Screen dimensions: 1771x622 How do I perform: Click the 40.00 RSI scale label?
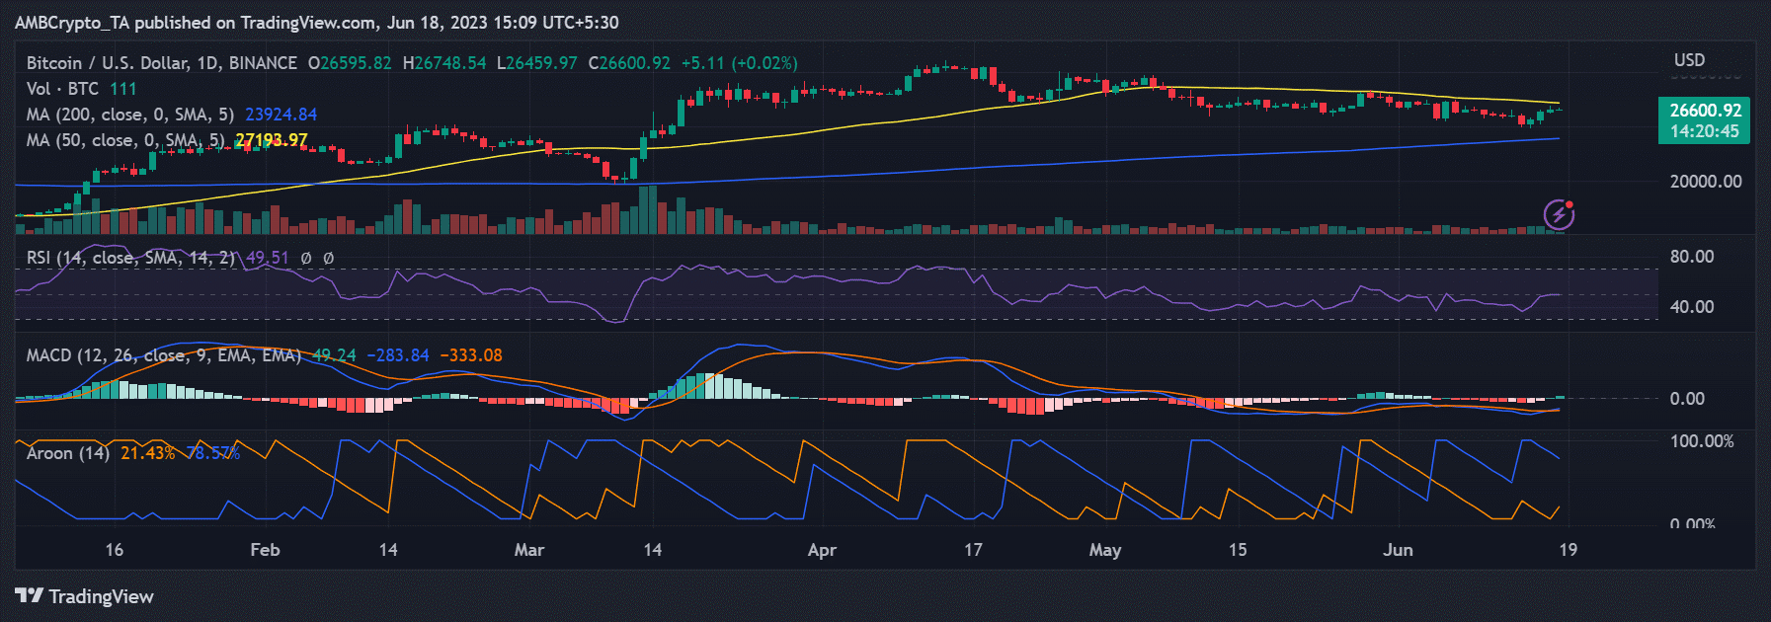pyautogui.click(x=1692, y=307)
